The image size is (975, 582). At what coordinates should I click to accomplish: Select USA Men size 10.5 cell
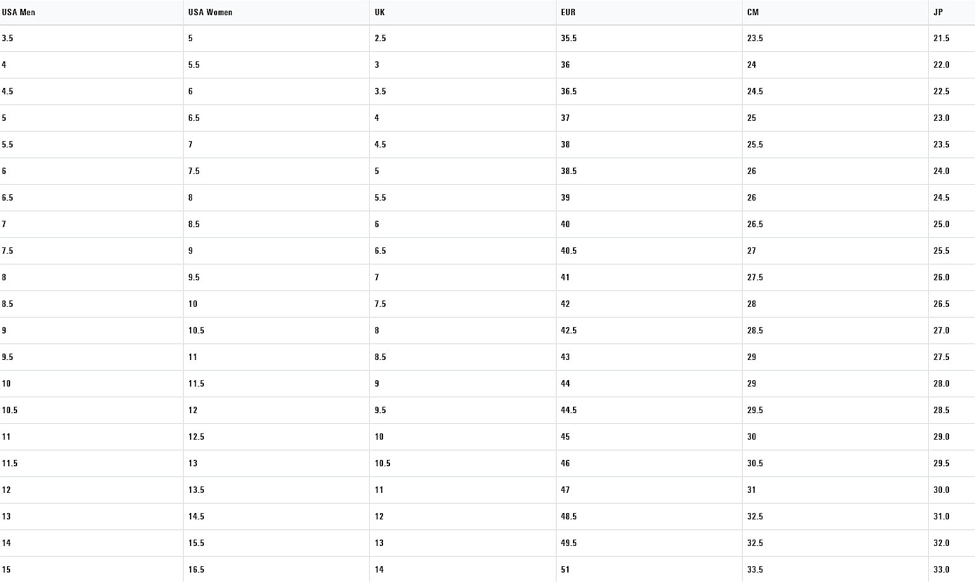91,411
